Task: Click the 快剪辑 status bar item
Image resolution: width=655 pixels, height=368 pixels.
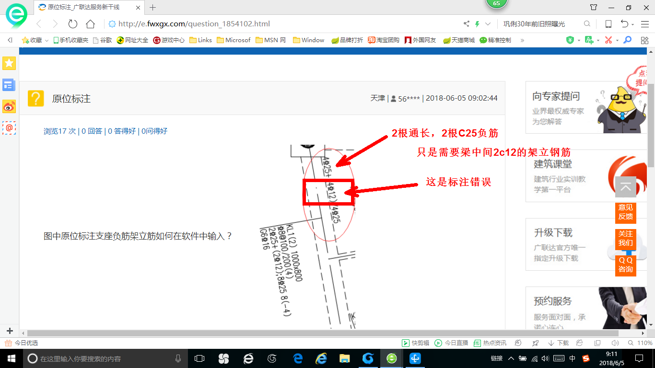Action: [416, 343]
